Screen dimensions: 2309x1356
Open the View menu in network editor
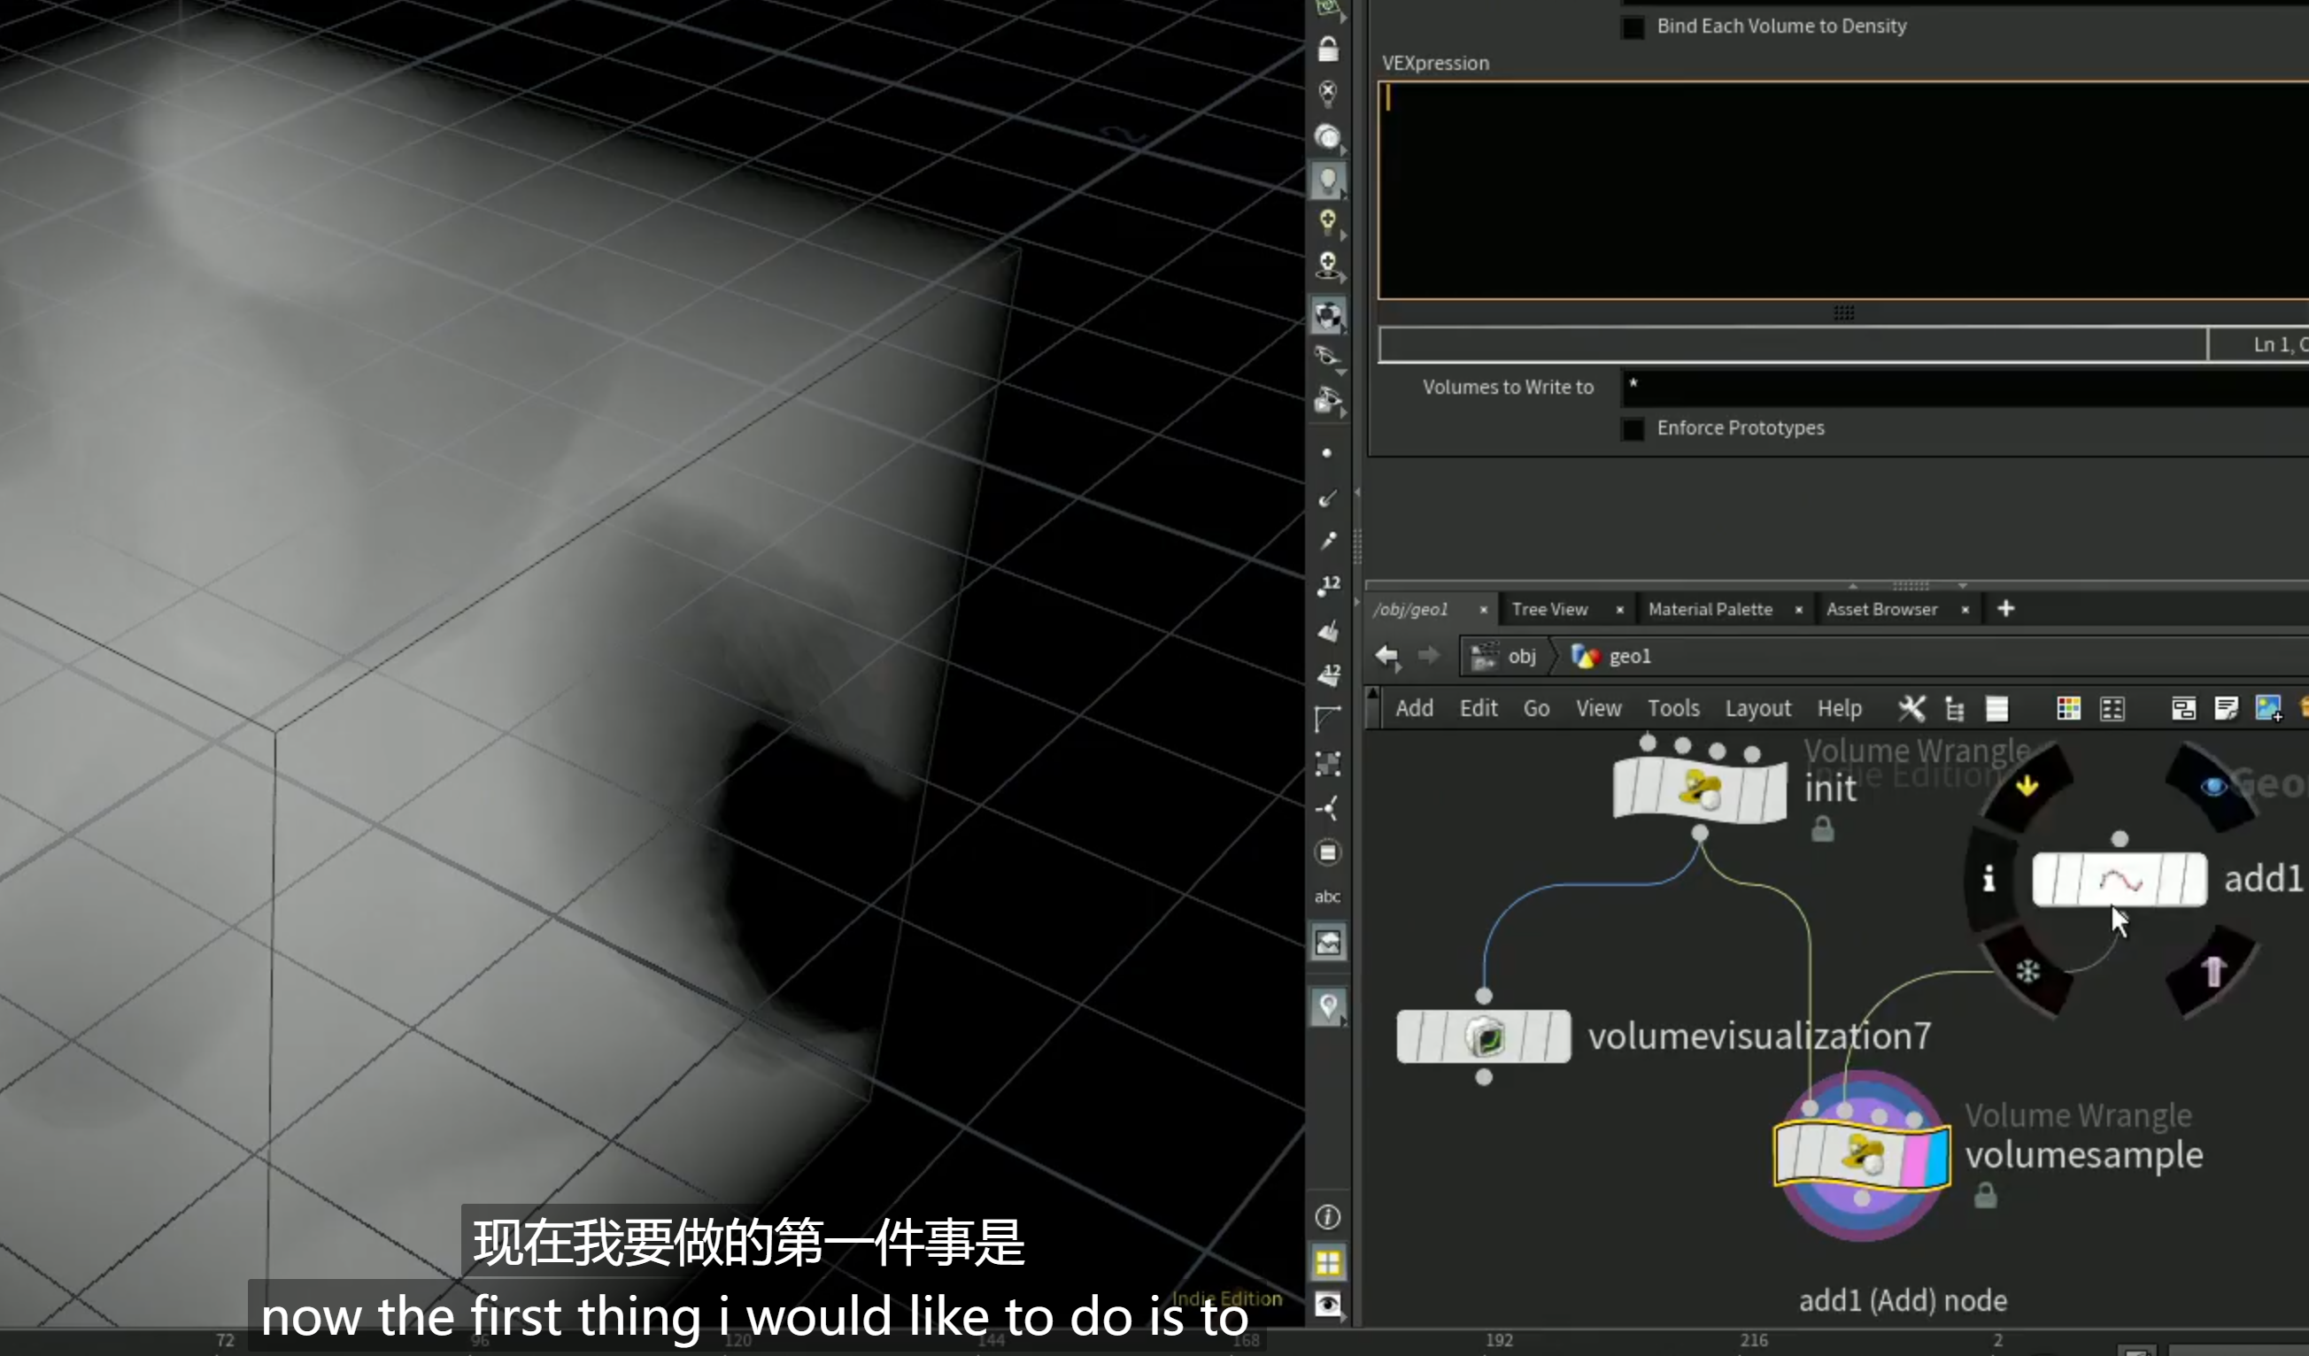coord(1598,709)
